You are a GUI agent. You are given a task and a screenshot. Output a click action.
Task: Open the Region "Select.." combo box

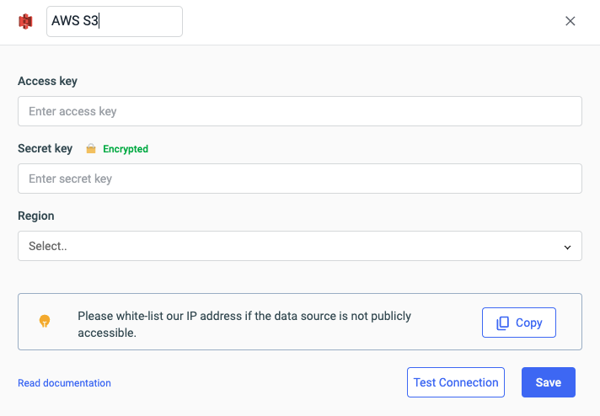(287, 246)
